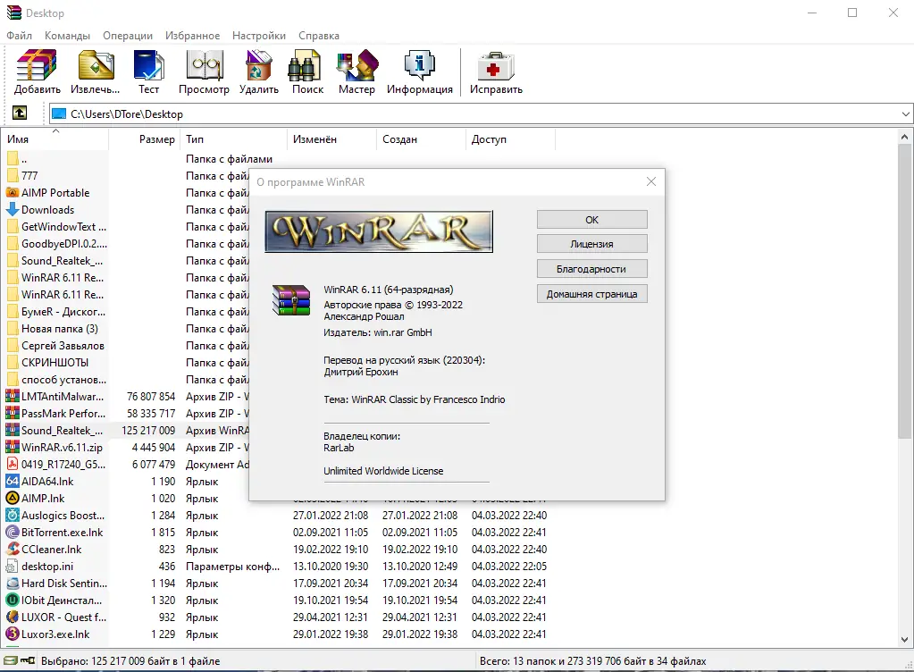
Task: Go up one folder level arrow icon
Action: click(20, 113)
